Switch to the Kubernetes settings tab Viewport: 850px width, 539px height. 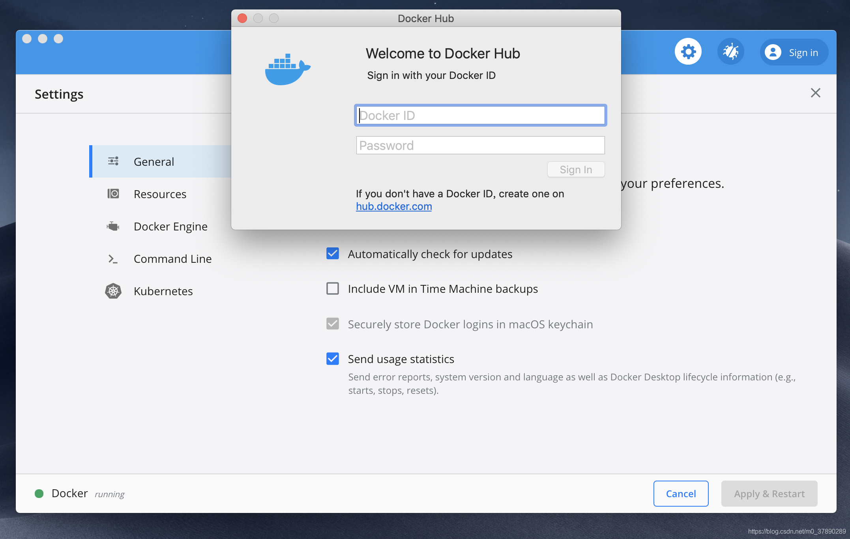pos(163,291)
